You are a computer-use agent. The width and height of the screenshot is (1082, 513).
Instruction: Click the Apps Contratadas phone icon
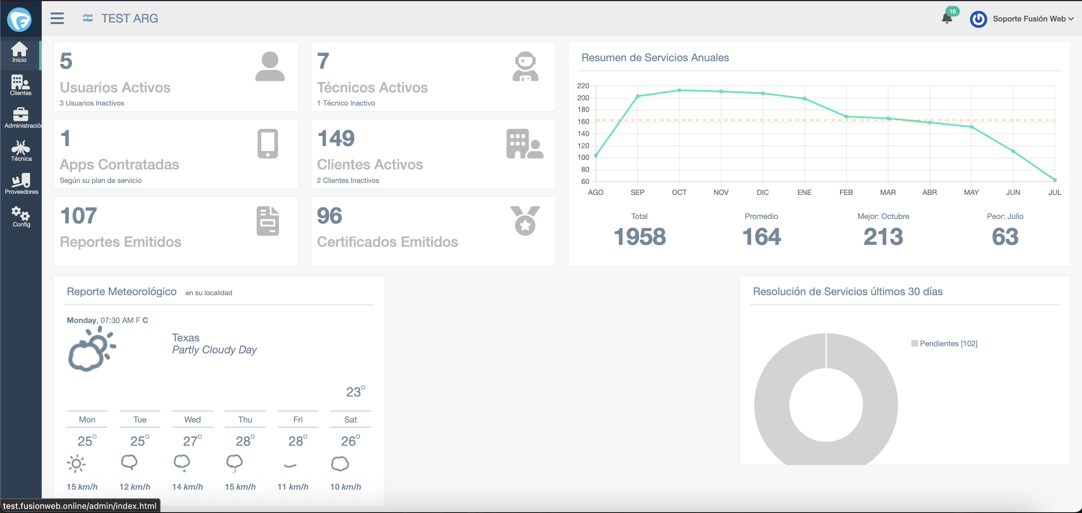268,143
